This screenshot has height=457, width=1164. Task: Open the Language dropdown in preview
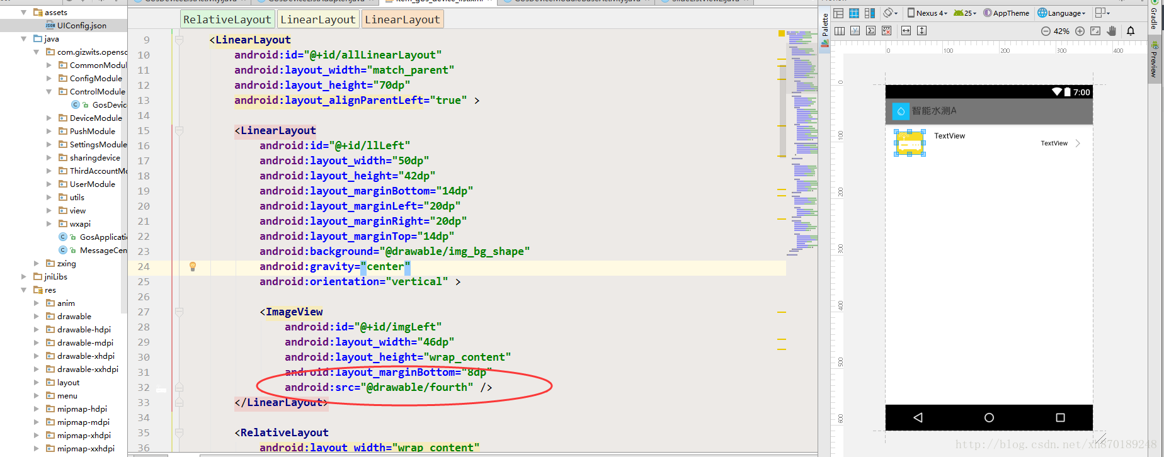[1062, 13]
